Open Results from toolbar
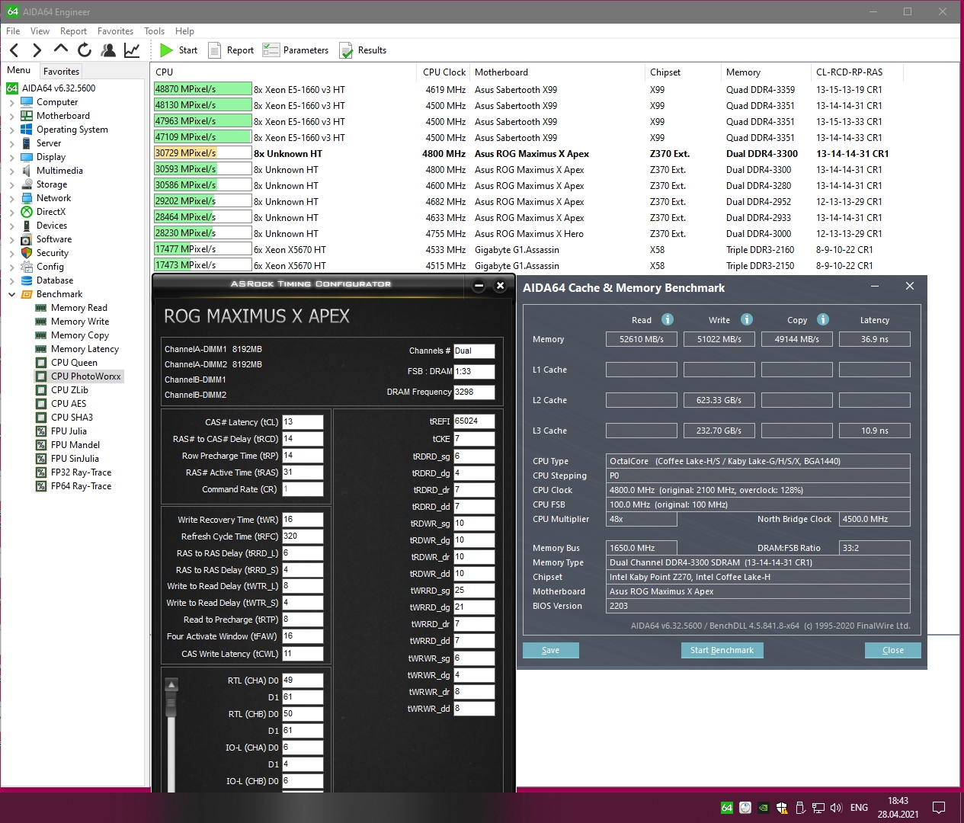Screen dimensions: 964x823 364,50
